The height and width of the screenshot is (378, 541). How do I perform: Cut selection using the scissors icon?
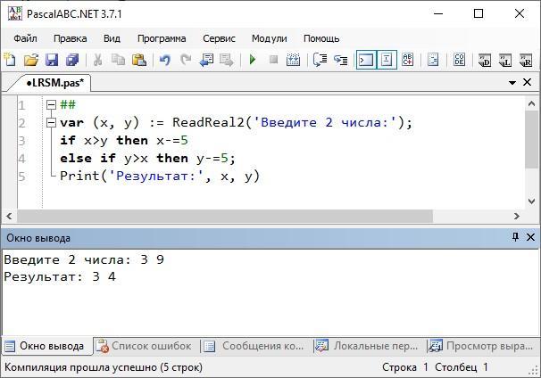[98, 60]
